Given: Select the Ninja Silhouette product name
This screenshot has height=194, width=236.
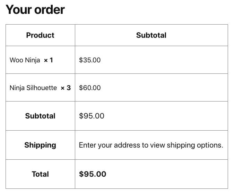Looking at the screenshot, I should (33, 88).
